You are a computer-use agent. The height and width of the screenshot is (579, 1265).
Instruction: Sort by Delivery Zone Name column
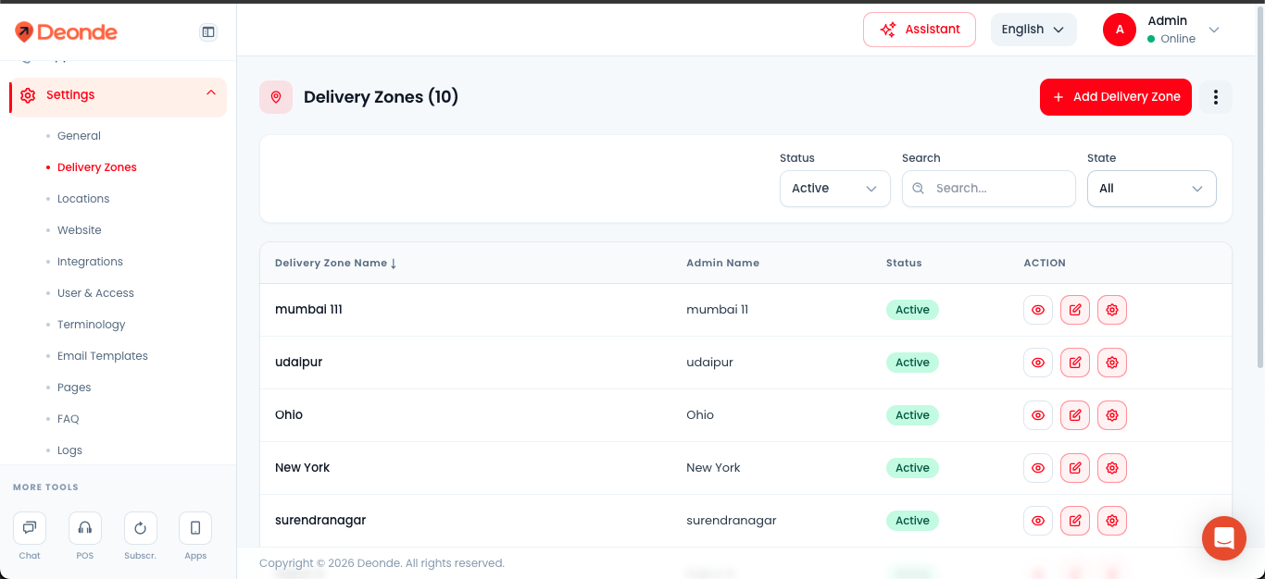[x=336, y=263]
